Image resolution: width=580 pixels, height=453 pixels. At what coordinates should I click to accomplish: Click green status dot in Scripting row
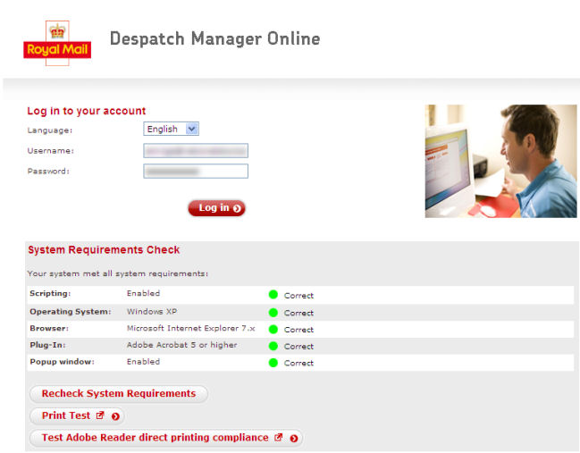(273, 295)
